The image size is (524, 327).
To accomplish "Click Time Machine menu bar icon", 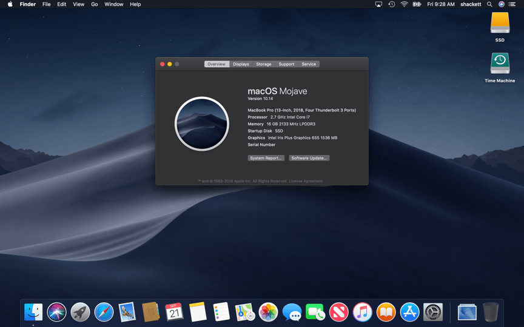I will 392,4.
